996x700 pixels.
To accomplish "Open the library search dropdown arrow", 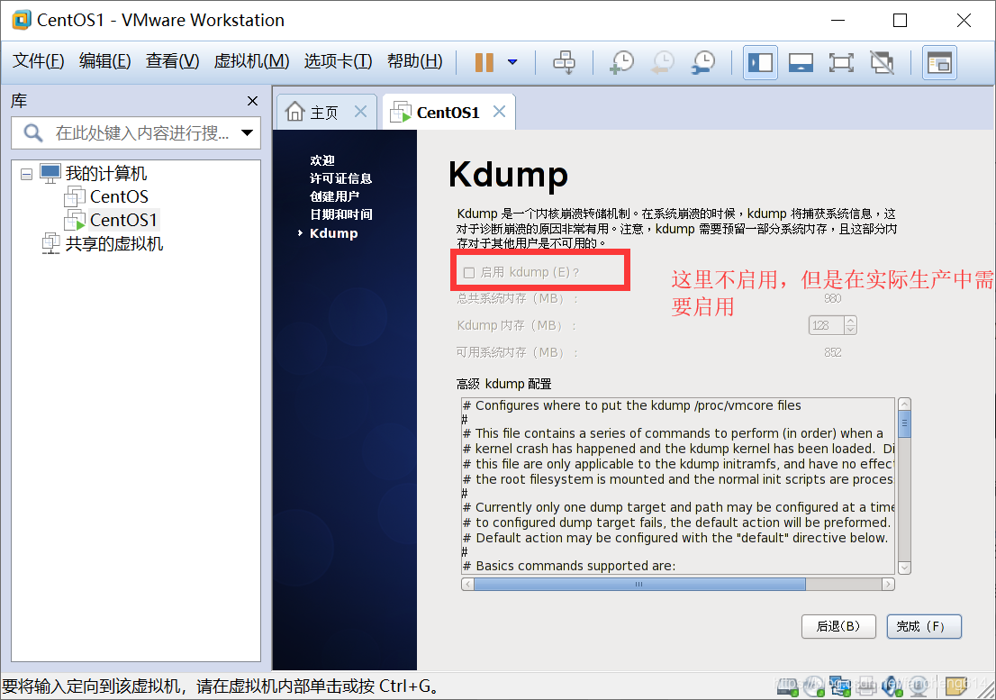I will coord(247,132).
